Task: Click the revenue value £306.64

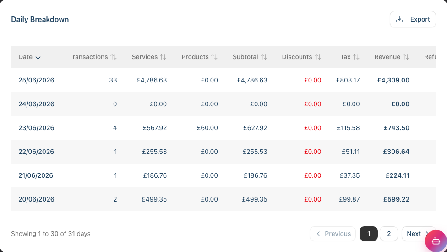Action: [x=396, y=152]
